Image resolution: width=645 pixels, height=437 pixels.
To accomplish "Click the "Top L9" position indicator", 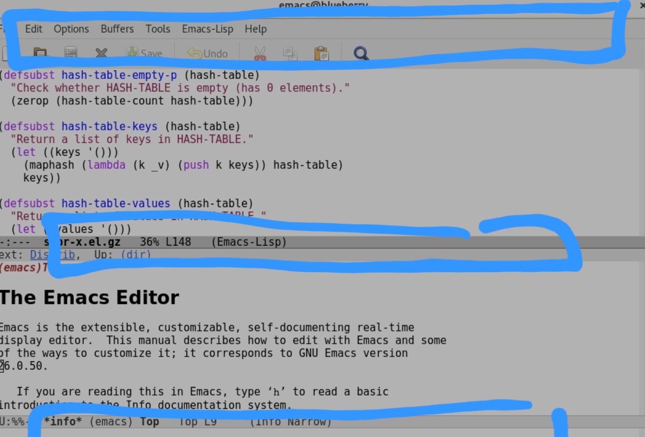I will [197, 422].
